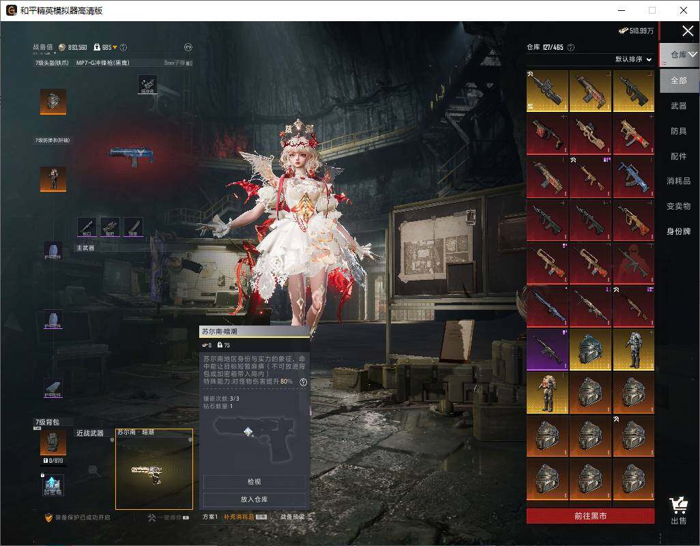Switch to the 身份牌 category tab
The width and height of the screenshot is (700, 546).
[679, 231]
